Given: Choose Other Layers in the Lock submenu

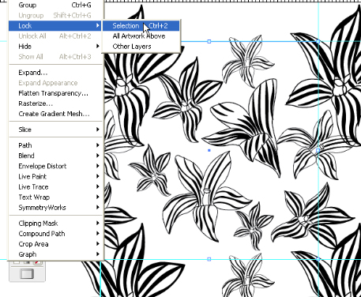Looking at the screenshot, I should tap(141, 47).
